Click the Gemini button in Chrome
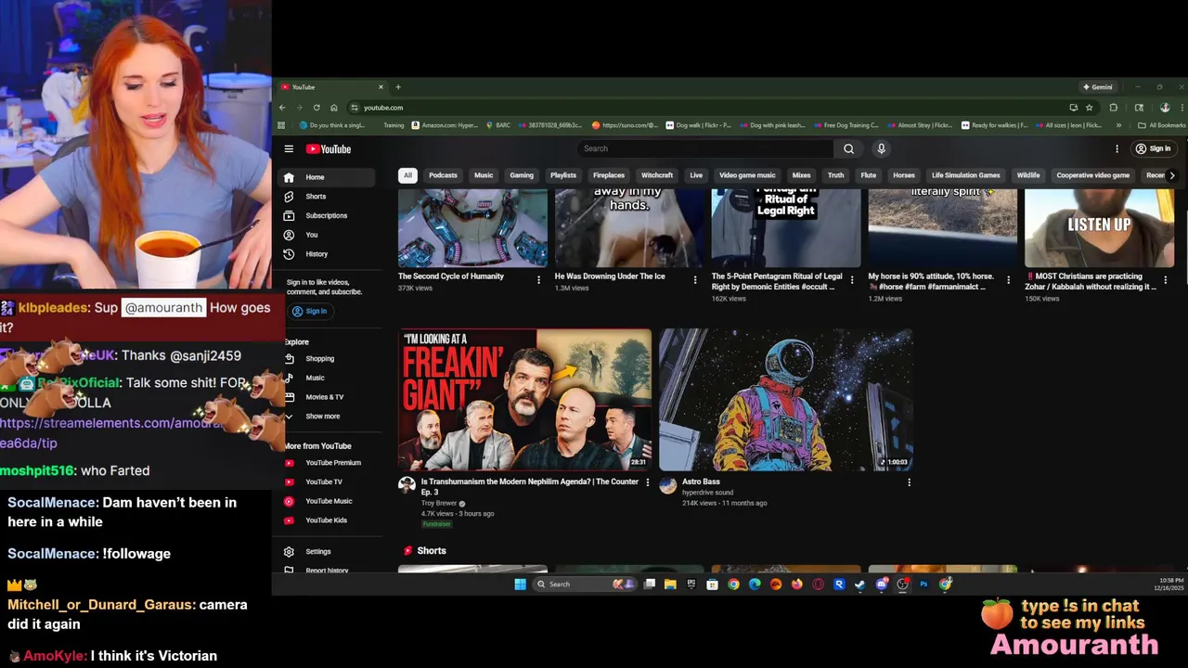 [x=1097, y=87]
